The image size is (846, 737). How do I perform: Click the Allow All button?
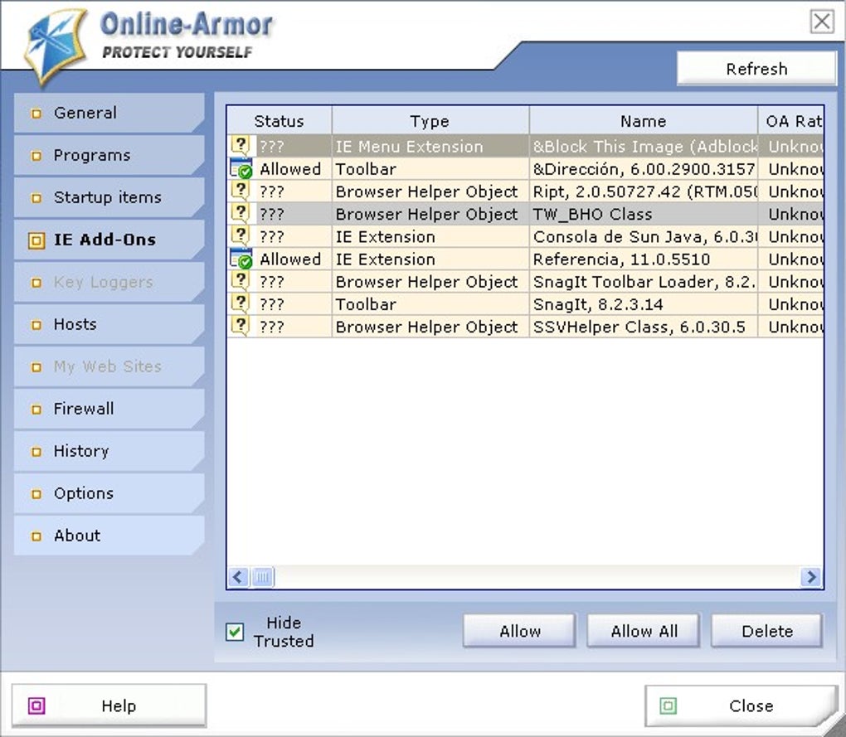(644, 631)
